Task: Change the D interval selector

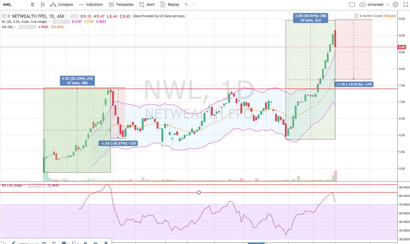Action: click(x=32, y=4)
